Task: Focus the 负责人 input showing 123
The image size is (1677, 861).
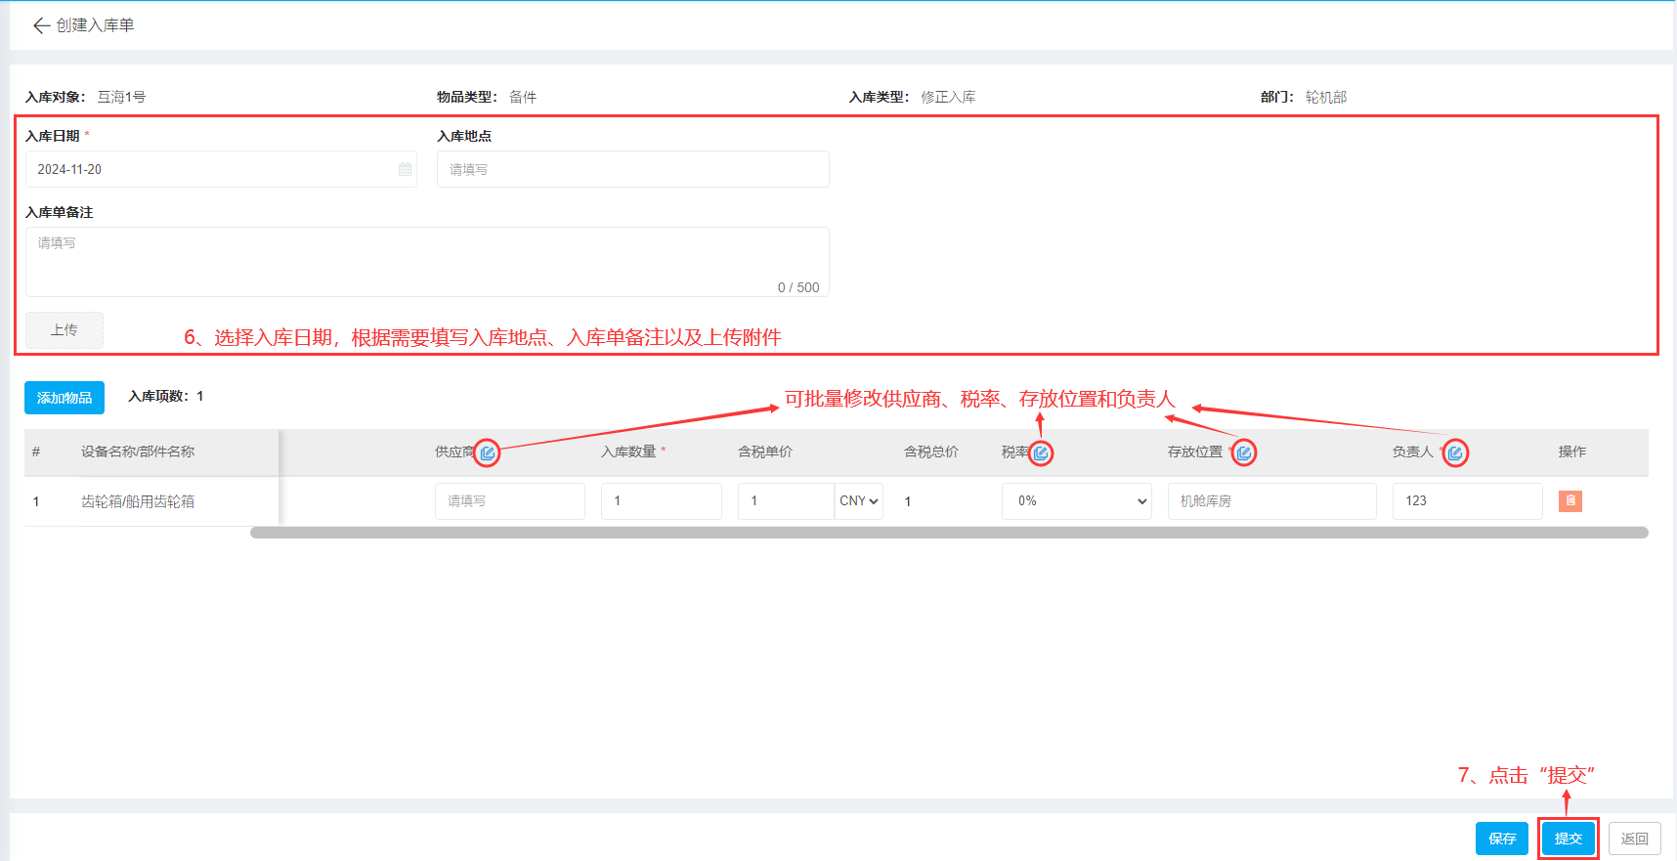Action: point(1468,501)
